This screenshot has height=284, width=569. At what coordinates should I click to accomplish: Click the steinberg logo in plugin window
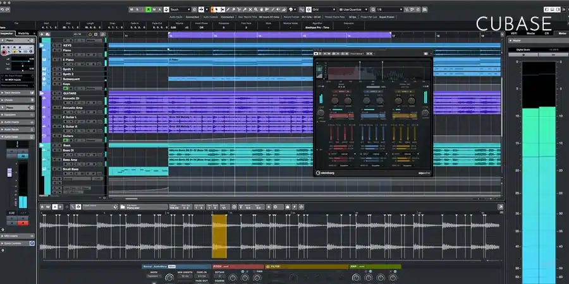[325, 173]
